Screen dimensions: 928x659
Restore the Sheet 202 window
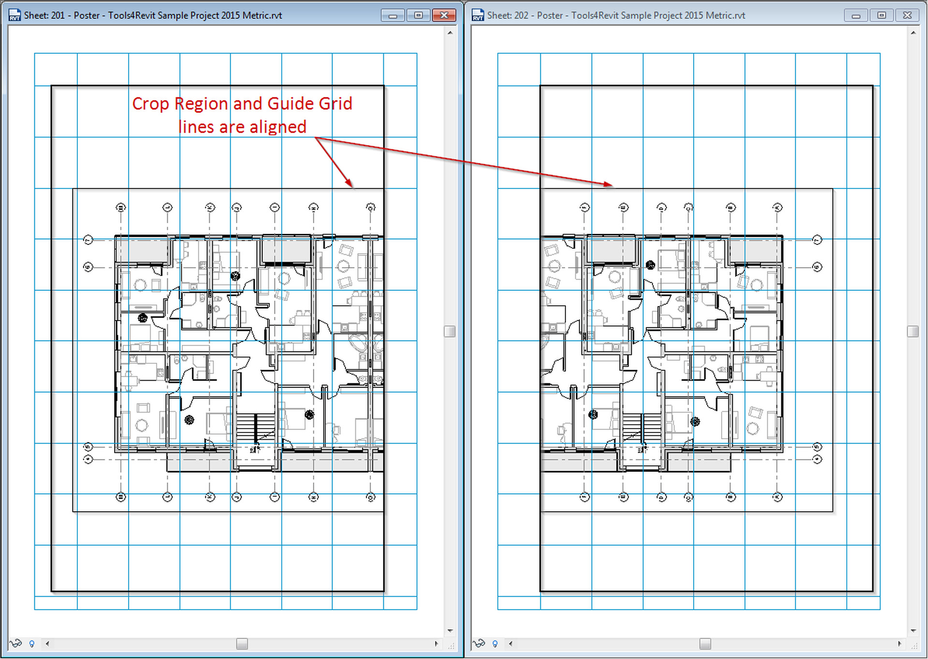coord(881,15)
